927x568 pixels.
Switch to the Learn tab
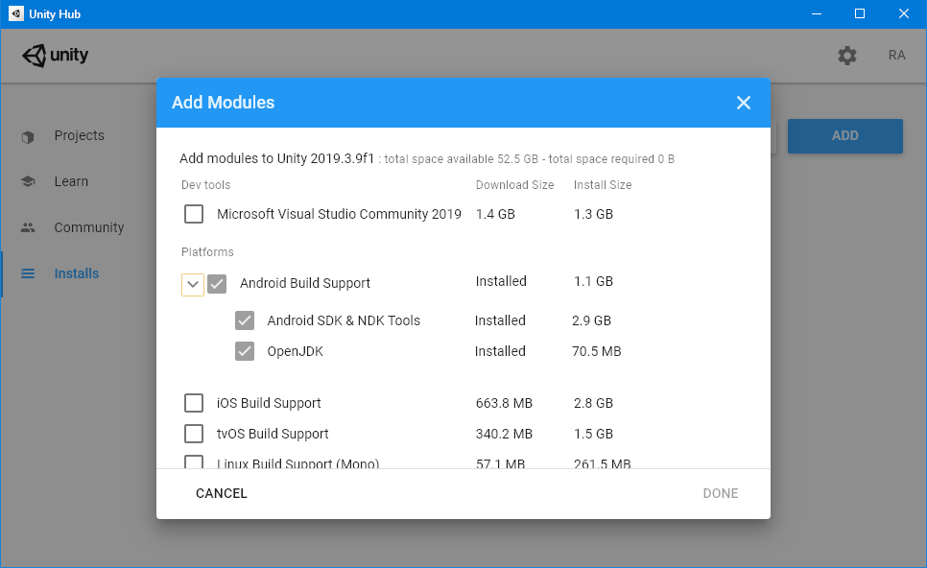coord(71,182)
